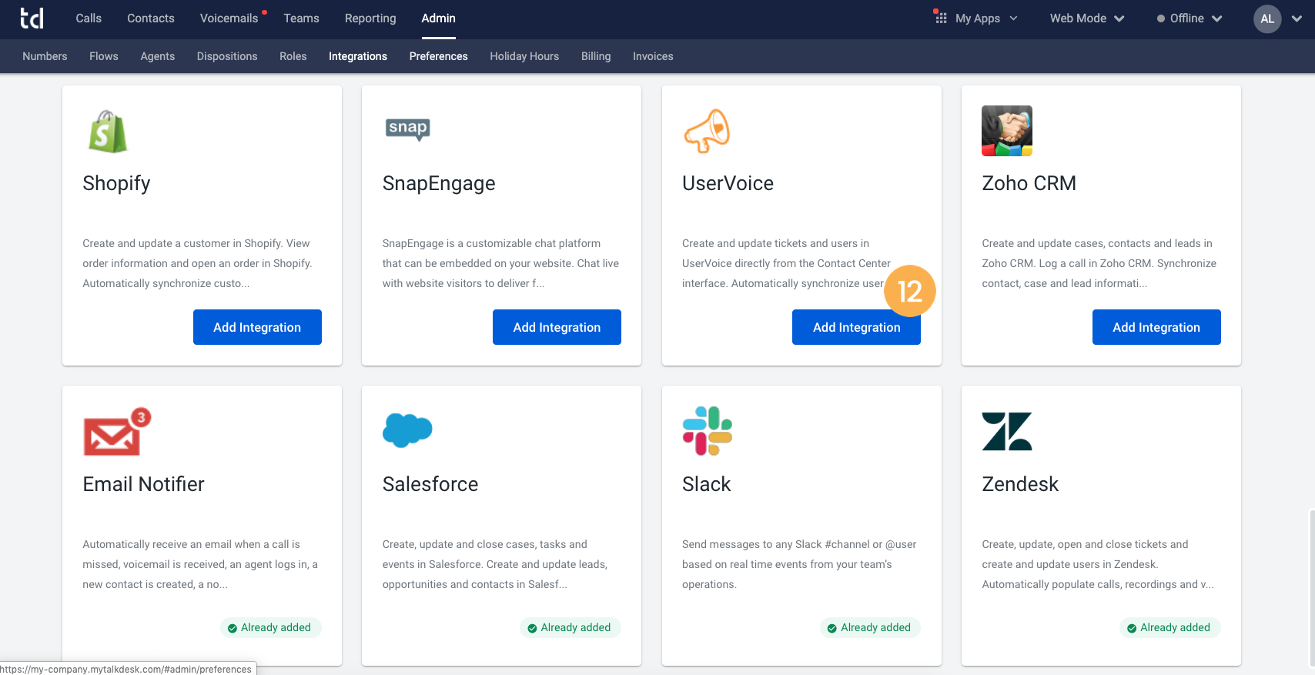
Task: Click the page vertical scrollbar
Action: click(x=1311, y=586)
